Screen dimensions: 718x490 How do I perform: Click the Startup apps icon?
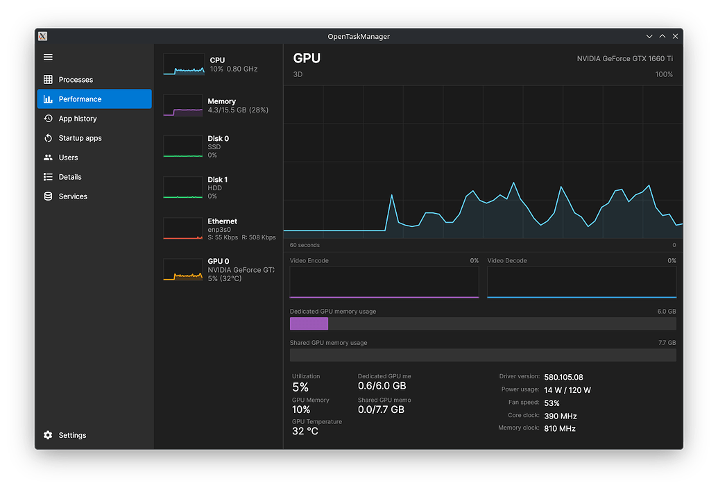tap(48, 137)
